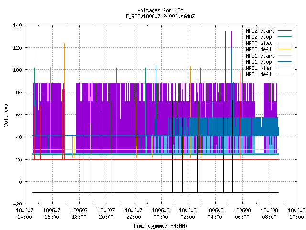This screenshot has width=306, height=230.
Task: Click the yellow NPD1 start legend line
Action: [284, 56]
